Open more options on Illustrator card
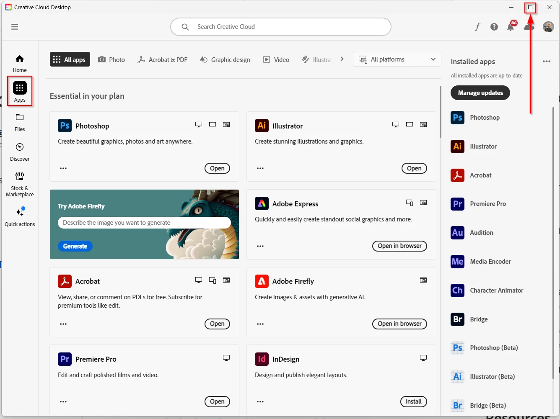Screen dimensions: 560x419 click(260, 168)
